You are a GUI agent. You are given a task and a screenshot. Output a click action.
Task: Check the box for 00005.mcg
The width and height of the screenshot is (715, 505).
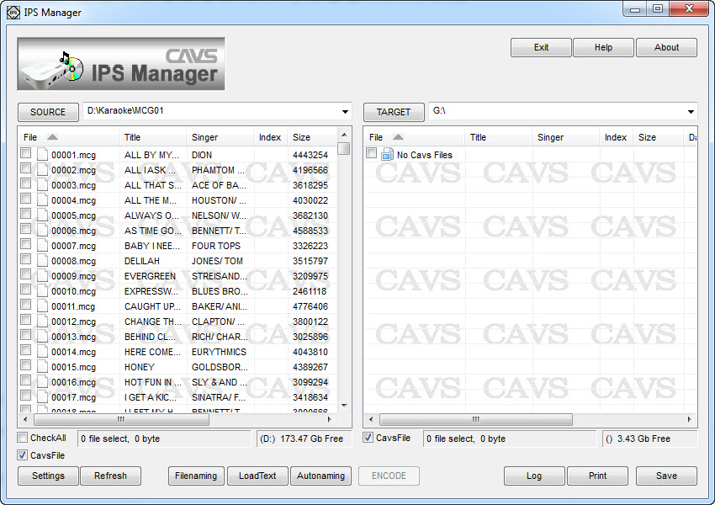26,215
